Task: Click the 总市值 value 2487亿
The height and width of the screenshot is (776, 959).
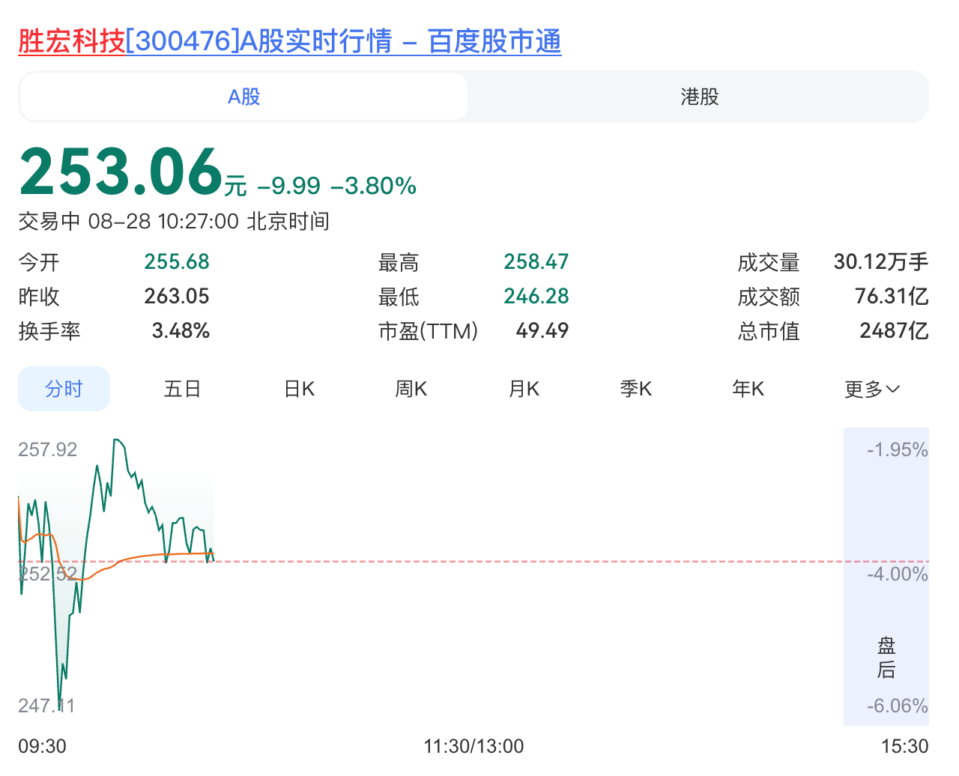Action: (894, 330)
